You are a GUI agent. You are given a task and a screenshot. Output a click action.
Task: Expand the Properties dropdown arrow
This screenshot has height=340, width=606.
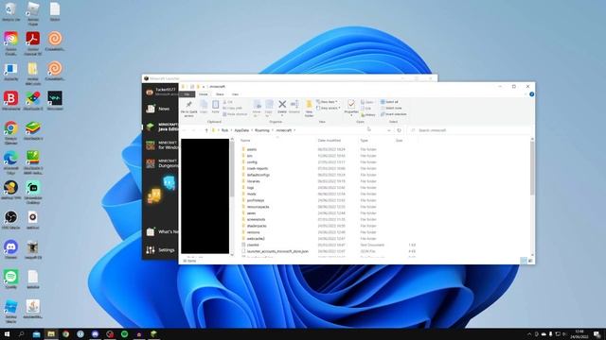coord(351,115)
